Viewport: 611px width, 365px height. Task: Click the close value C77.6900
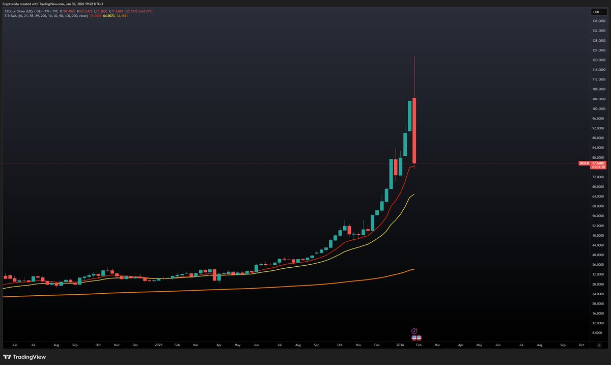pyautogui.click(x=116, y=11)
